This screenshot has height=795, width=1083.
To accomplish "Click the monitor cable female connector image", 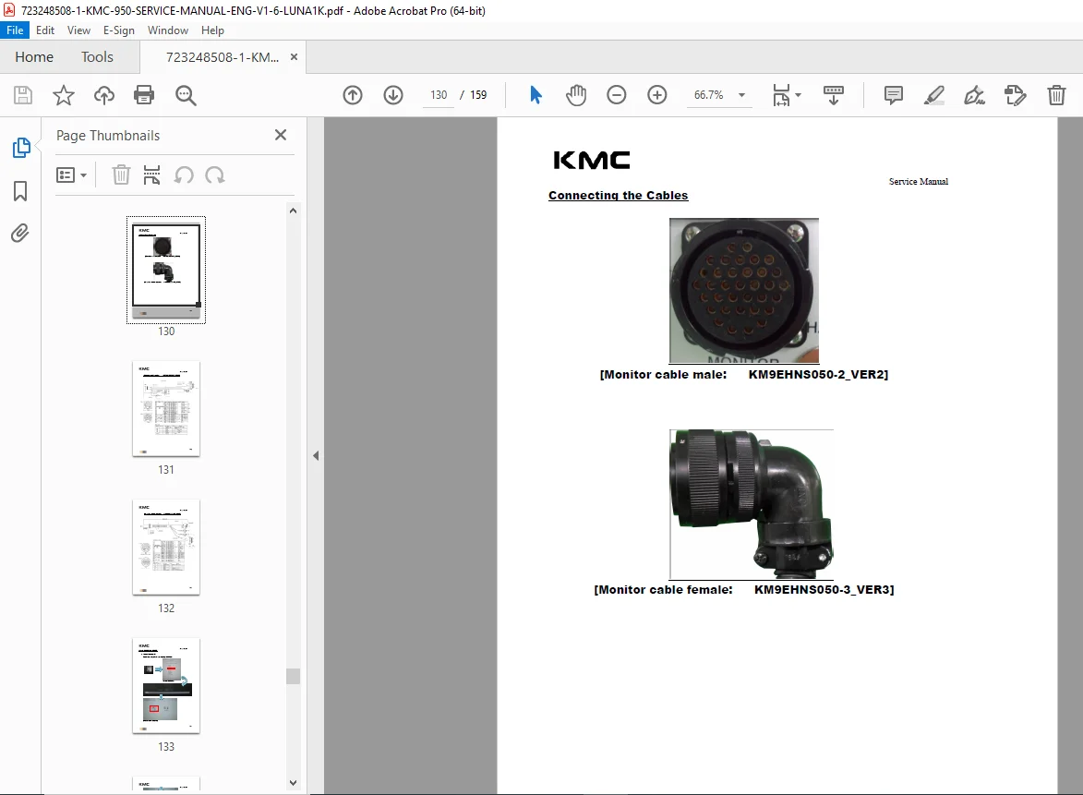I will (752, 504).
